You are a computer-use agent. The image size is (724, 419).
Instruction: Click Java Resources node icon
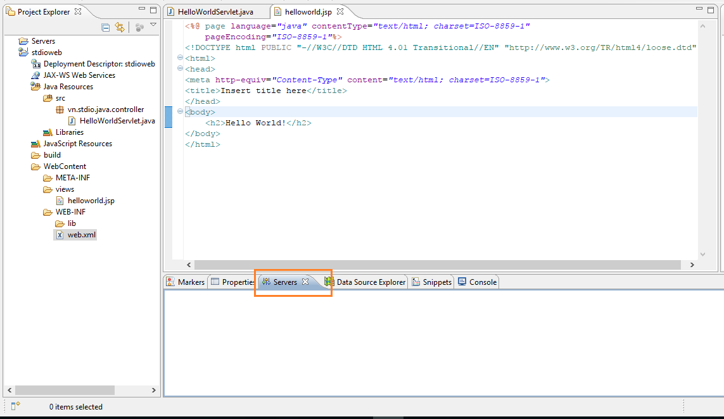coord(35,86)
